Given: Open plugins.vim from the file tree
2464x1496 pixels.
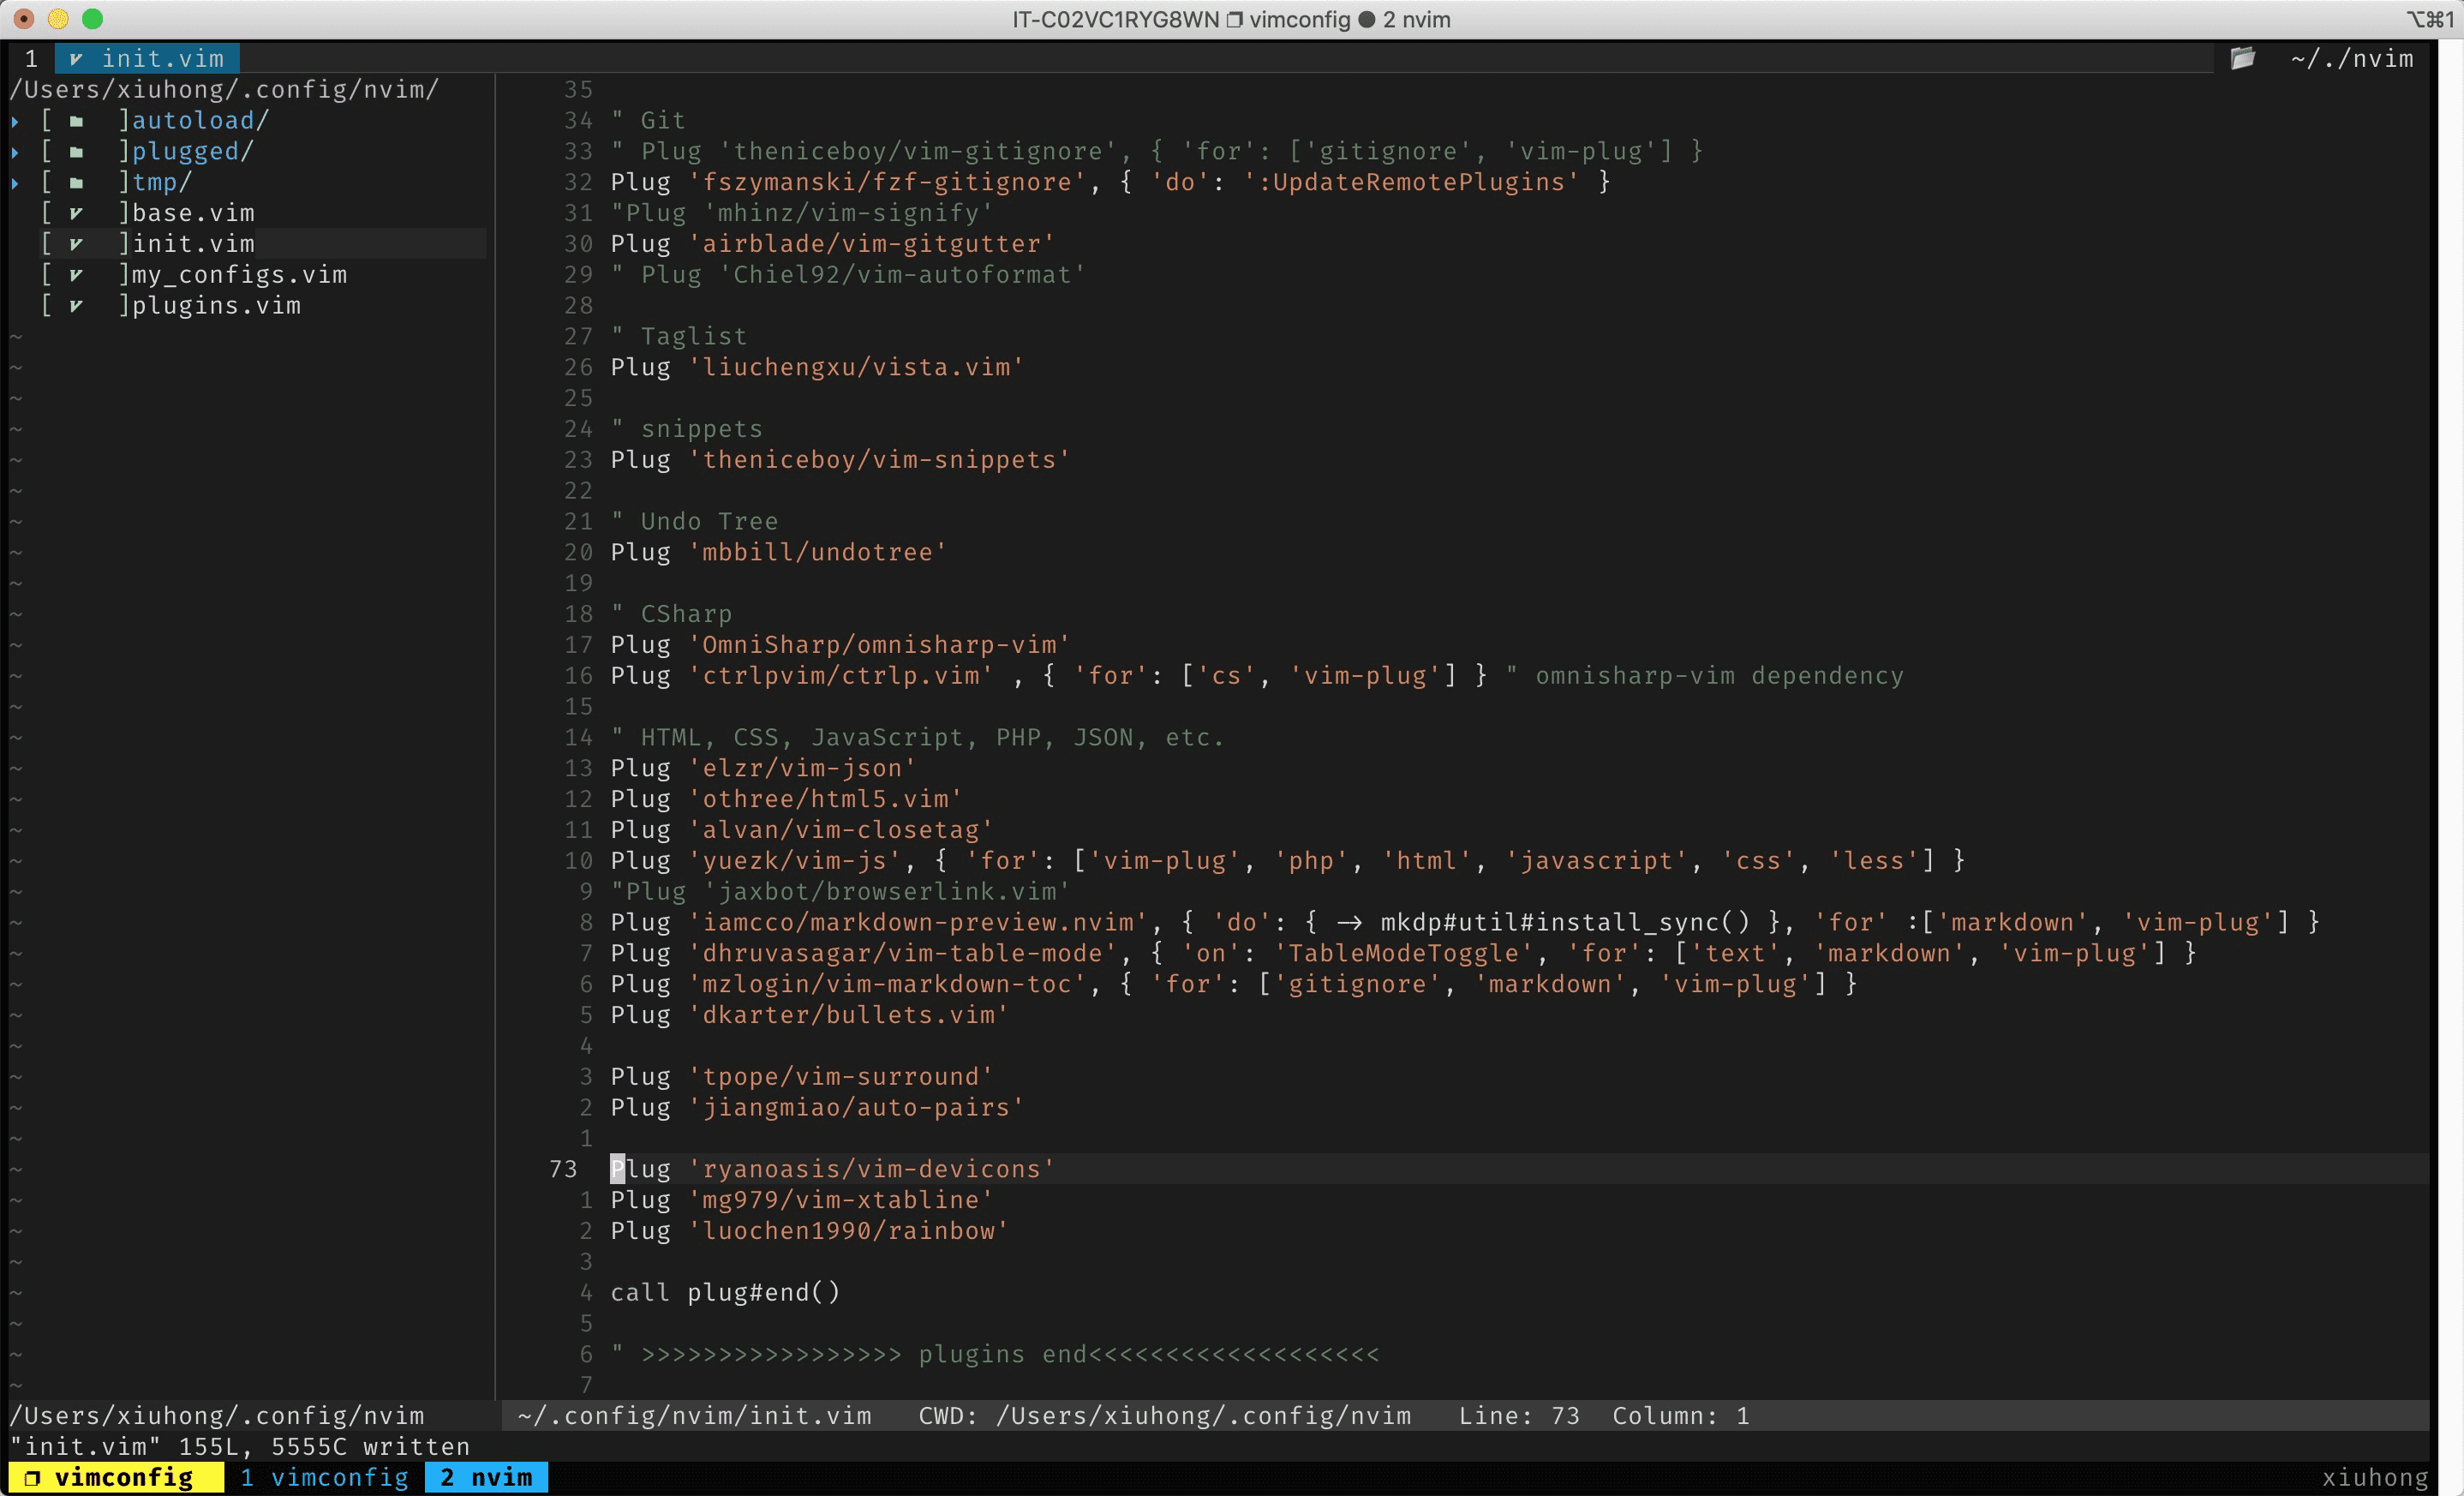Looking at the screenshot, I should (216, 306).
